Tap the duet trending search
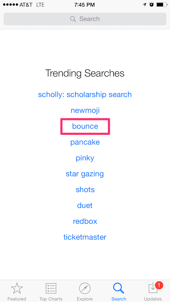170x302 pixels. click(85, 205)
